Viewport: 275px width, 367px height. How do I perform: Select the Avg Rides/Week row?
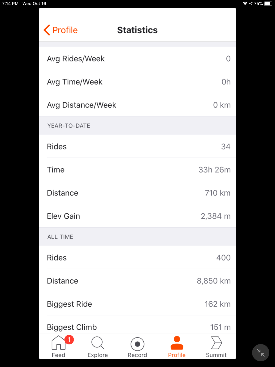click(x=137, y=59)
